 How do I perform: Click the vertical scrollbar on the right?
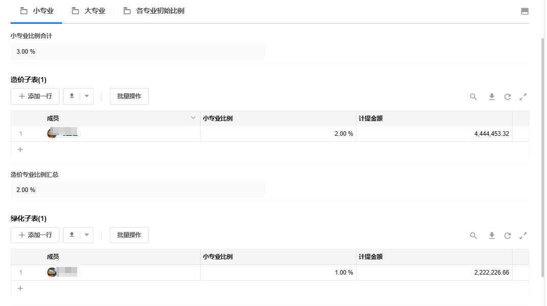543,152
